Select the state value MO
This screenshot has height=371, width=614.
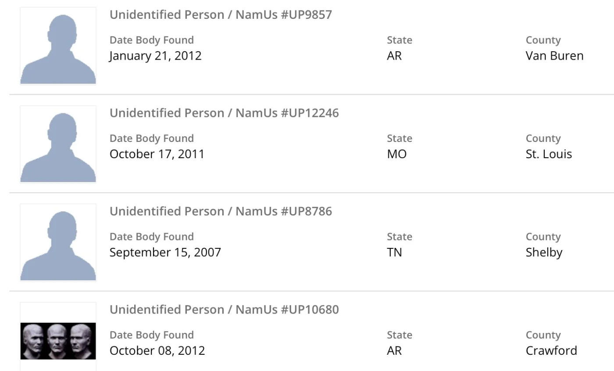pyautogui.click(x=396, y=154)
